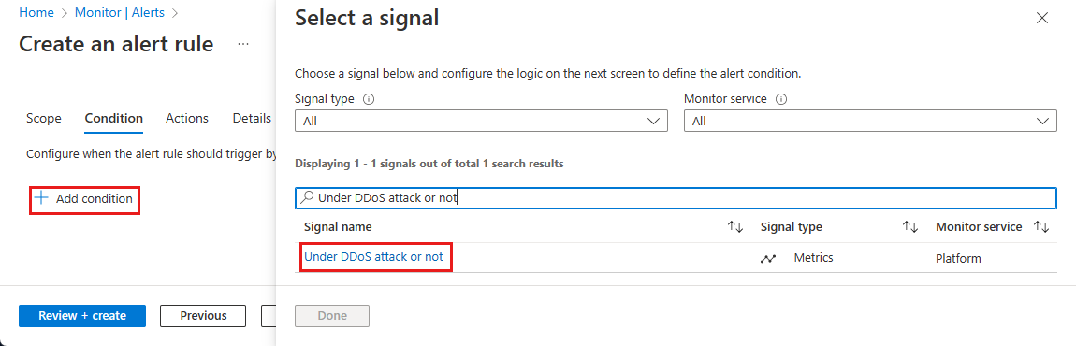Switch to the Actions tab

[187, 118]
